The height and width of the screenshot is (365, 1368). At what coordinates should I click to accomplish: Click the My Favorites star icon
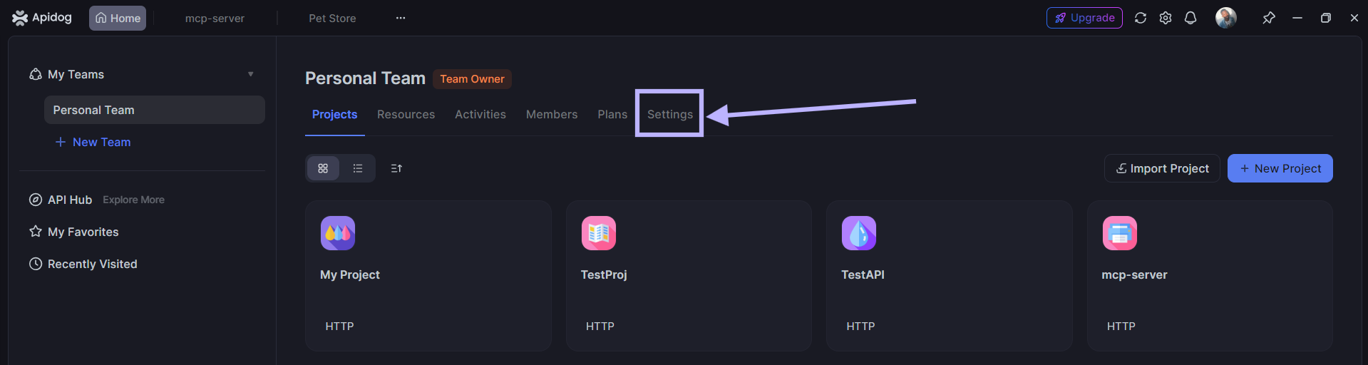[36, 232]
